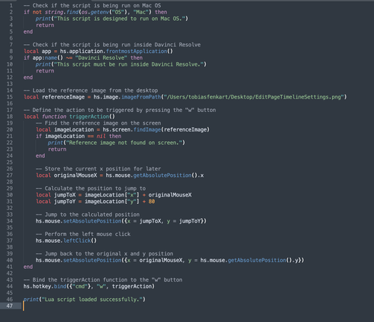Click line number 18 in the gutter

click(10, 117)
